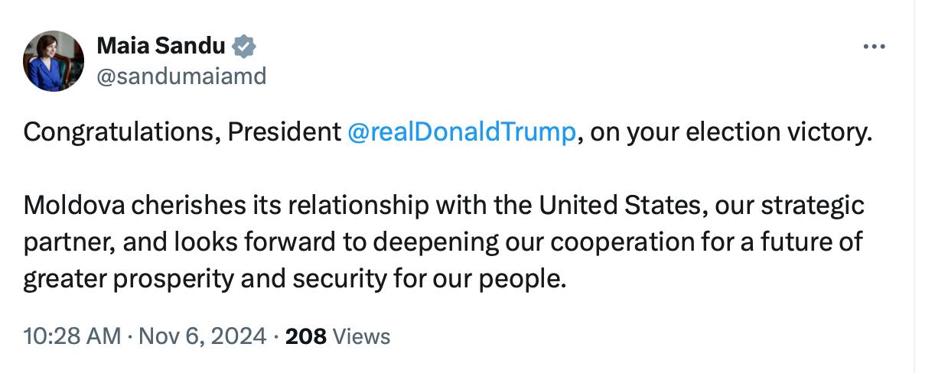Click the blue verified badge icon
This screenshot has width=935, height=373.
pyautogui.click(x=243, y=47)
